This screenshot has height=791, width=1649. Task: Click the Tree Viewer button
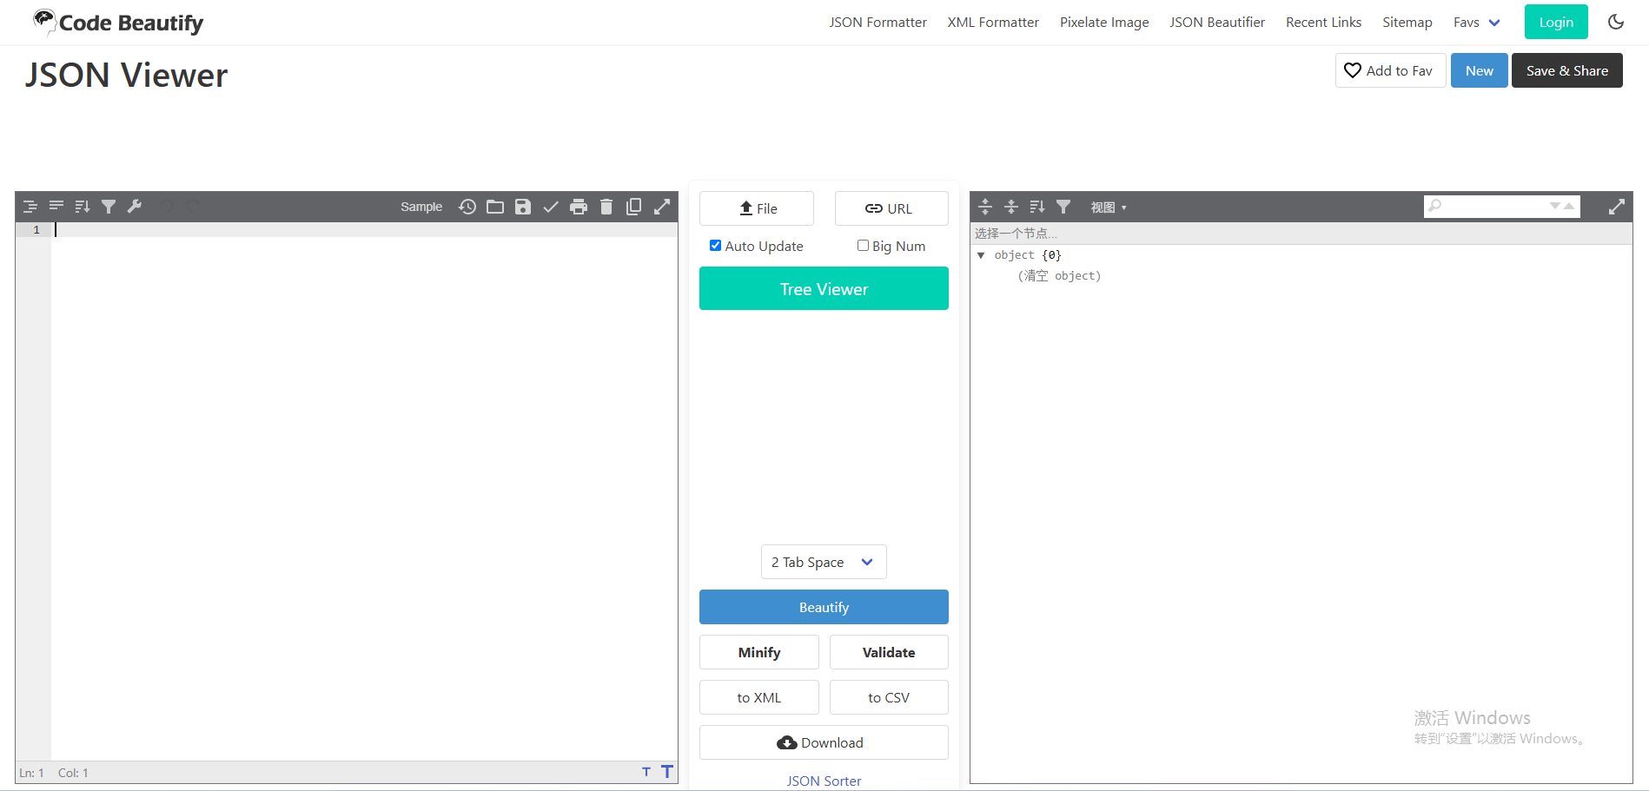[x=824, y=288]
